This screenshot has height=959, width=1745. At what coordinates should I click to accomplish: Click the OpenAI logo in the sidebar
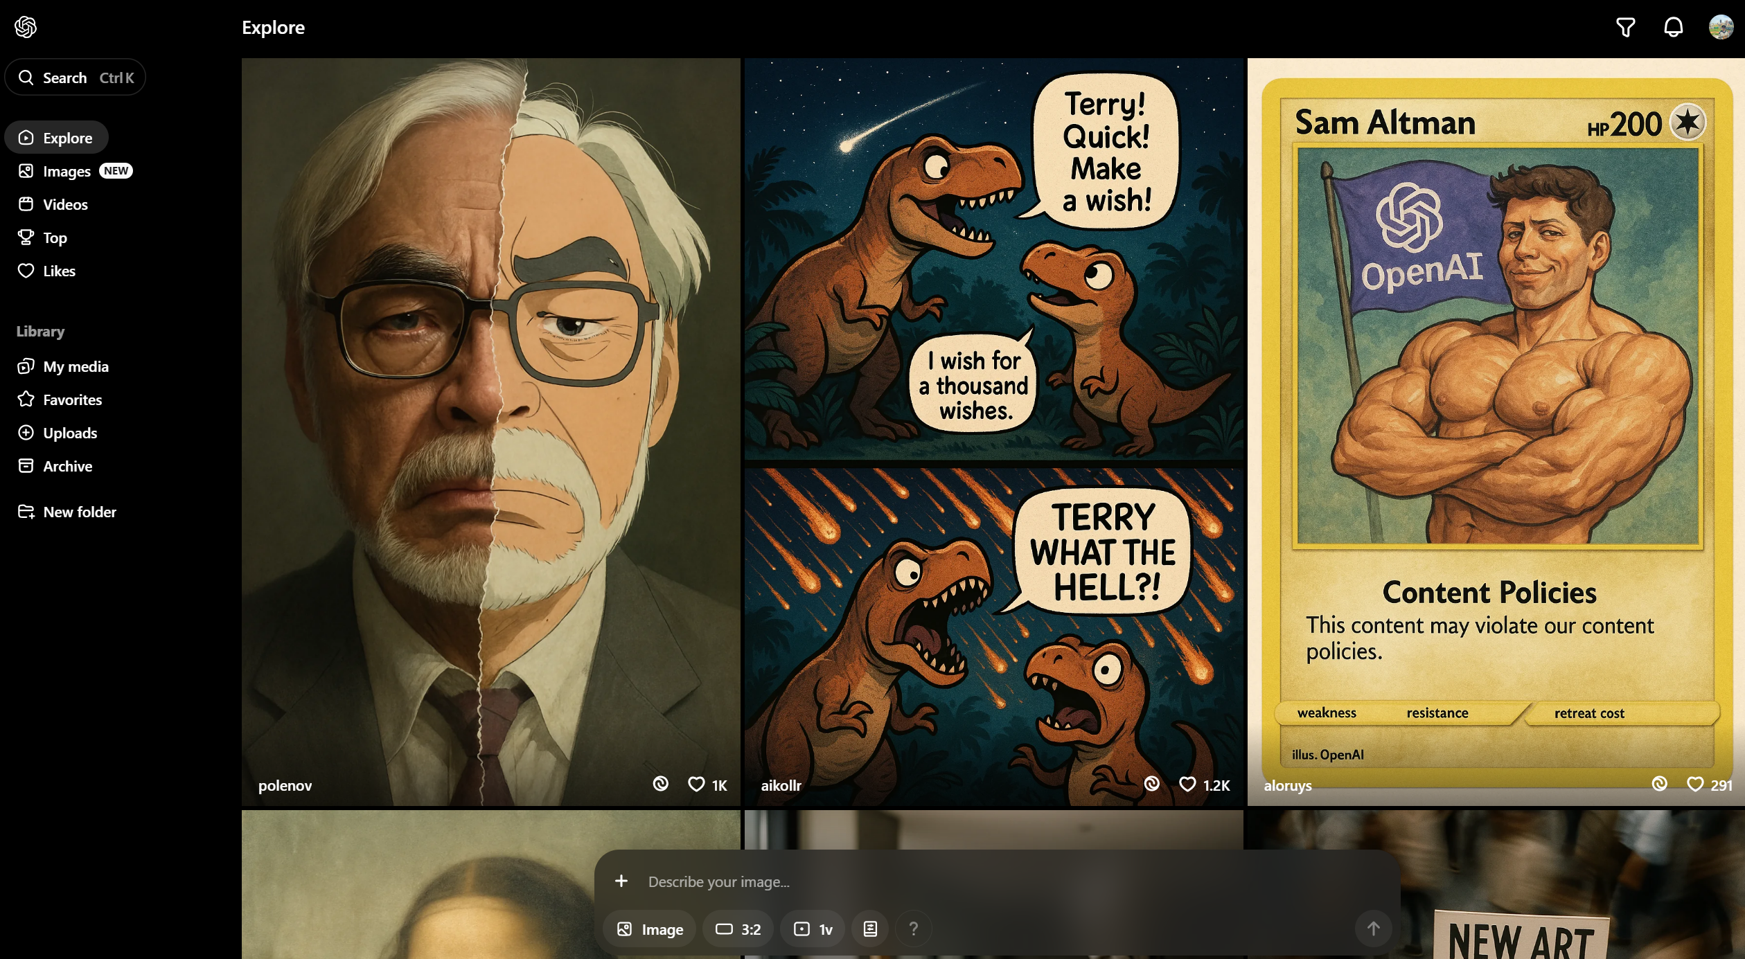tap(26, 27)
